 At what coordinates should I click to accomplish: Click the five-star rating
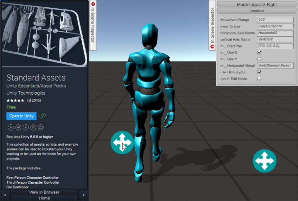16,101
